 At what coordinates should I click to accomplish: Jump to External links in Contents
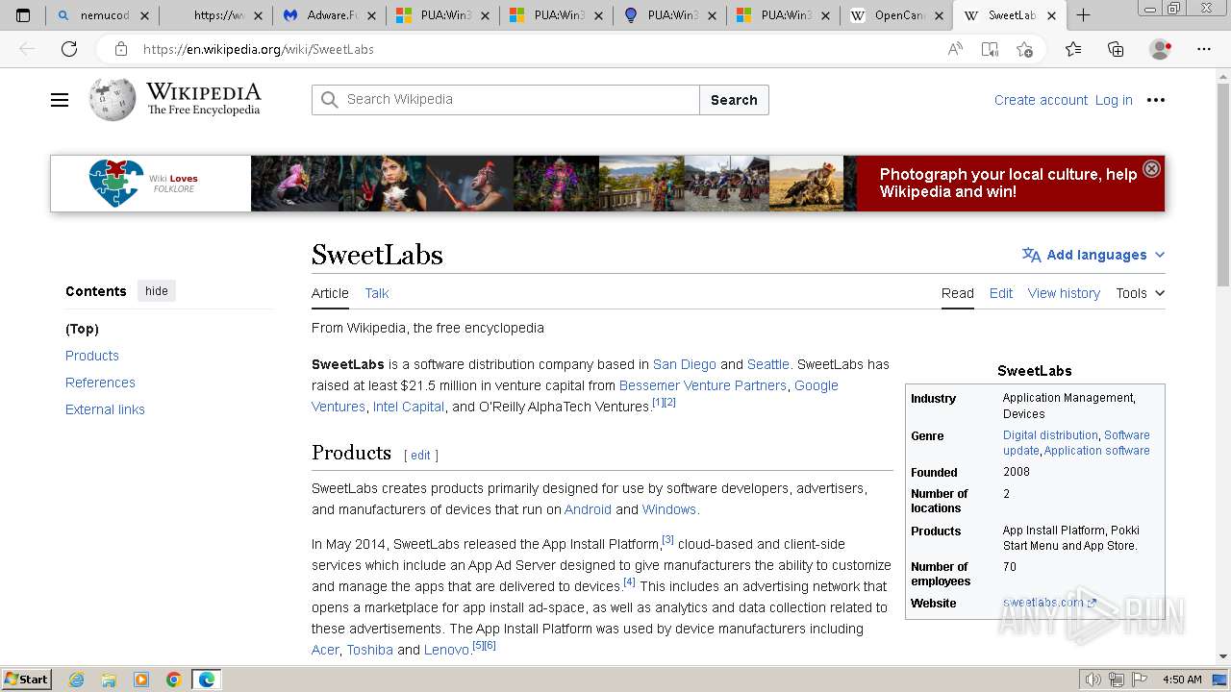tap(105, 409)
